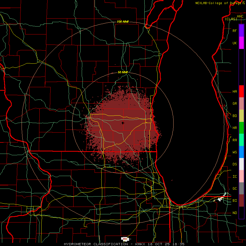Click the BD label beside the legend
246x246 pixels.
coord(235,116)
